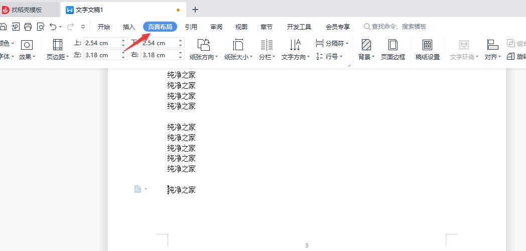Click the 纸张大小 paper size icon
This screenshot has width=526, height=251.
pyautogui.click(x=238, y=45)
